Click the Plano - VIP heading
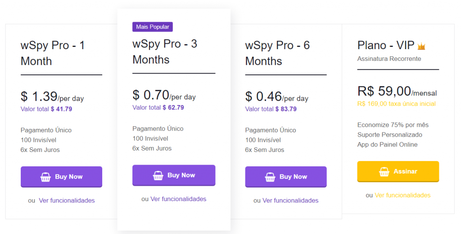The width and height of the screenshot is (461, 234). coord(385,46)
